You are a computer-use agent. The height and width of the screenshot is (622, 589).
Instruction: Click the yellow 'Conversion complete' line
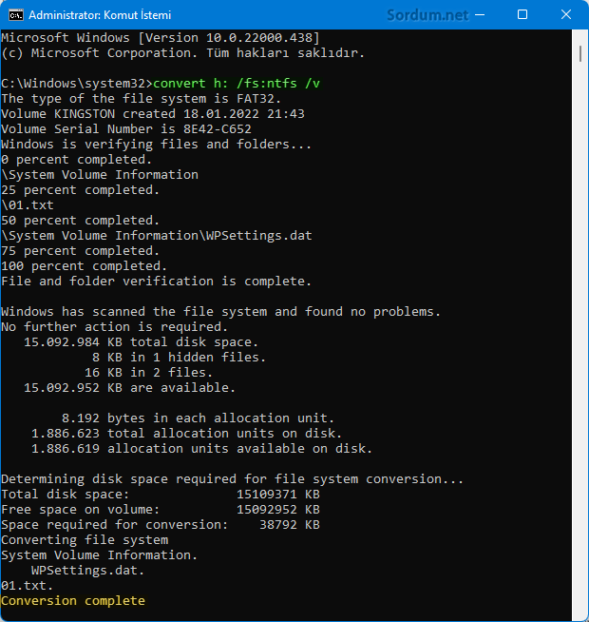point(73,600)
